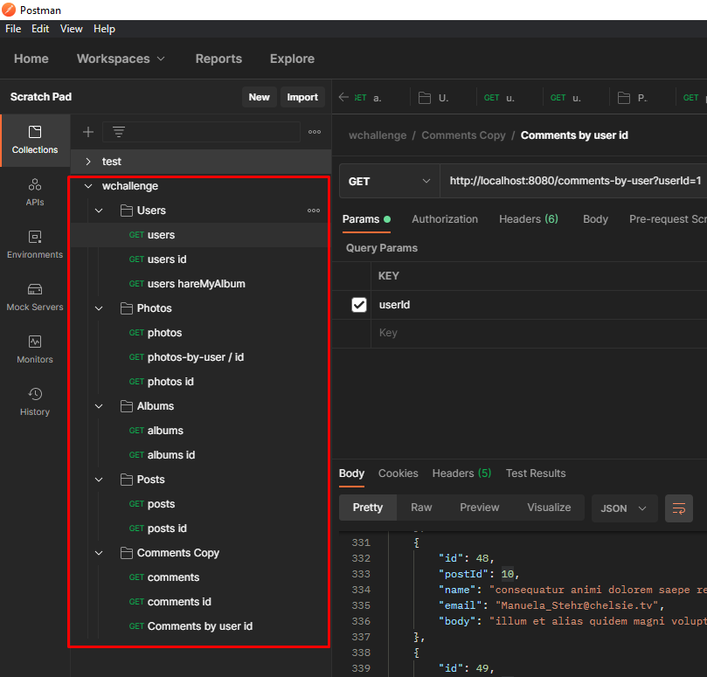This screenshot has height=677, width=707.
Task: Open the Workspaces dropdown
Action: tap(121, 59)
